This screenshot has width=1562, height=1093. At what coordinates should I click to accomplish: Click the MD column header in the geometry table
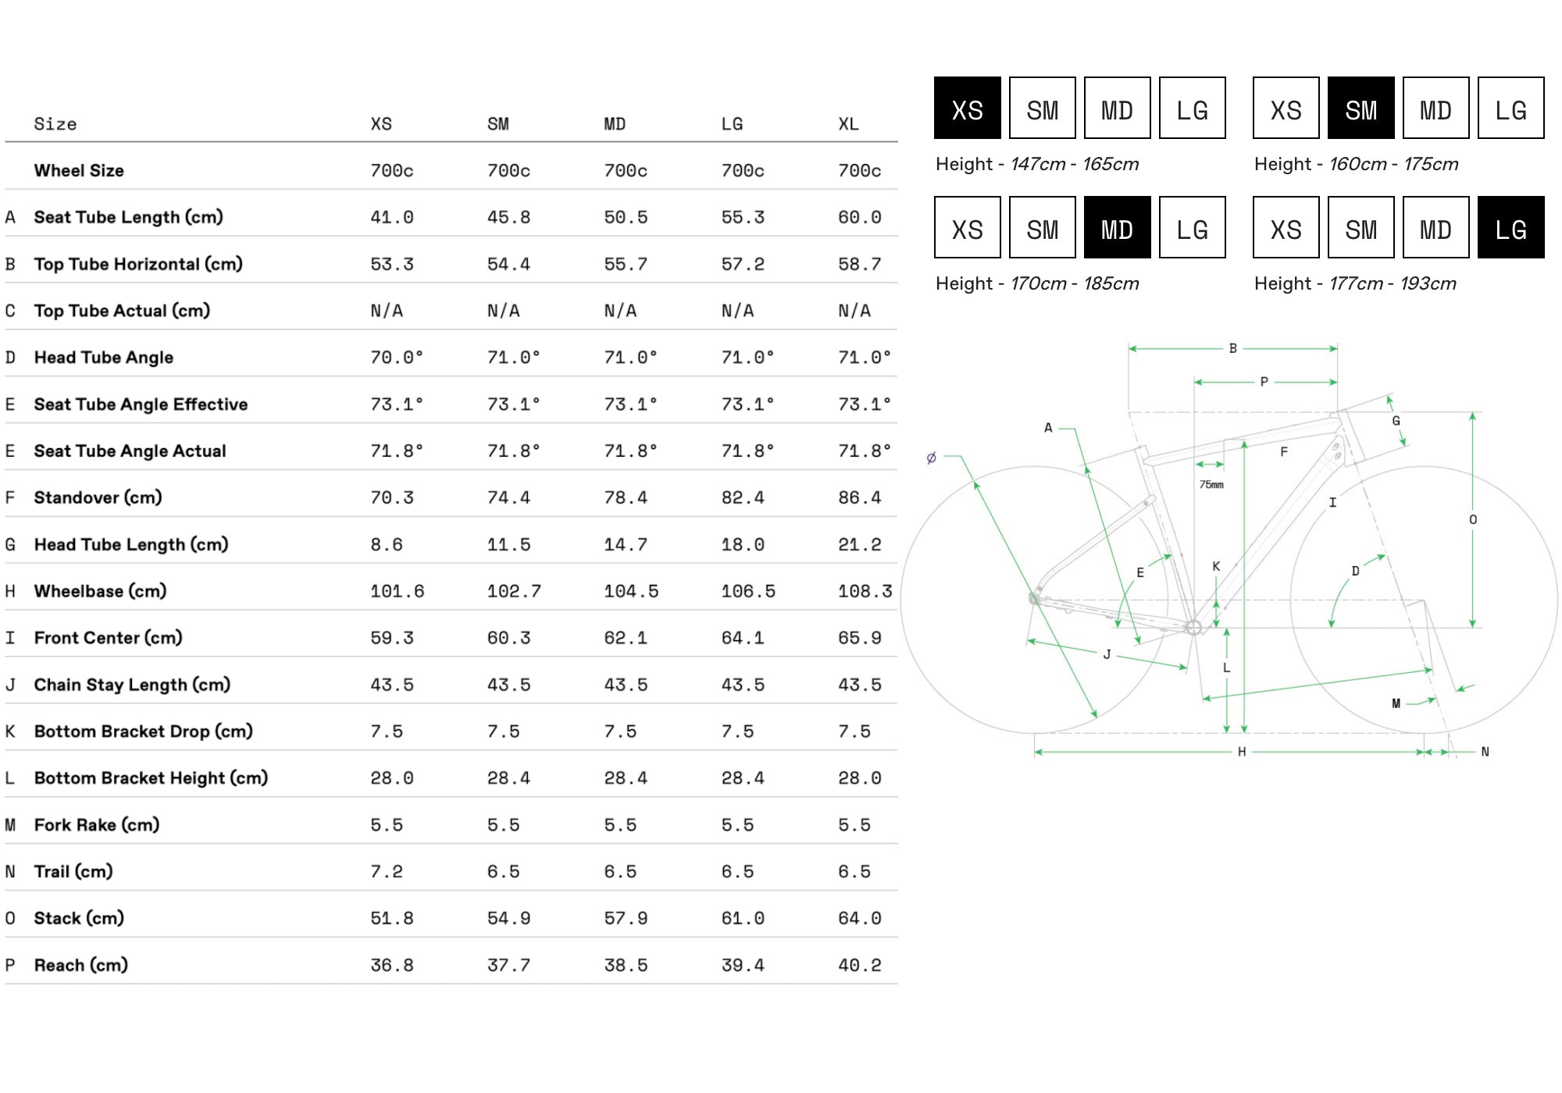[615, 124]
